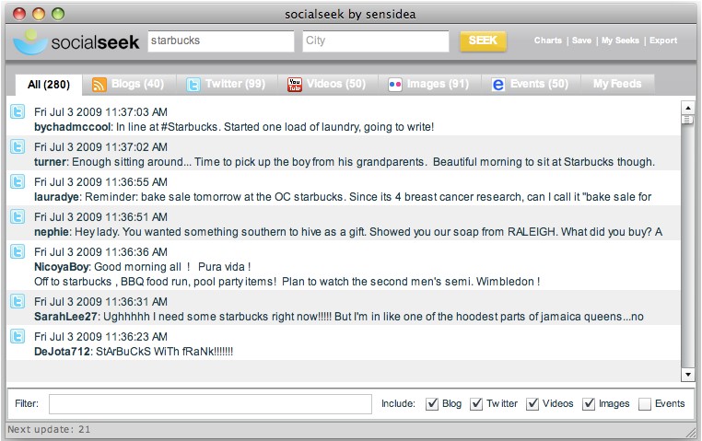
Task: Switch to the All (280) tab
Action: (48, 85)
